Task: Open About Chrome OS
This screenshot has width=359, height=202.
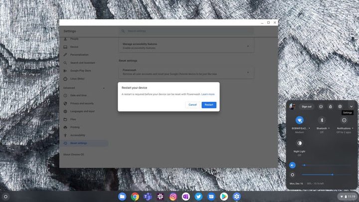Action: (x=73, y=154)
